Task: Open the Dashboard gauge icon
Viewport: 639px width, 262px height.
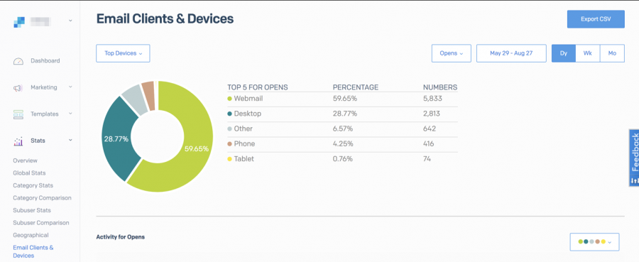Action: point(18,61)
